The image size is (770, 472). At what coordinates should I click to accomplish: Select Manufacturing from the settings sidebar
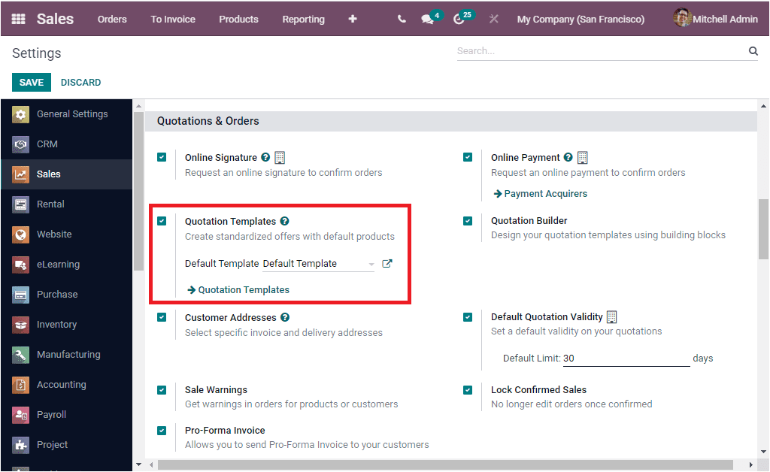(66, 354)
